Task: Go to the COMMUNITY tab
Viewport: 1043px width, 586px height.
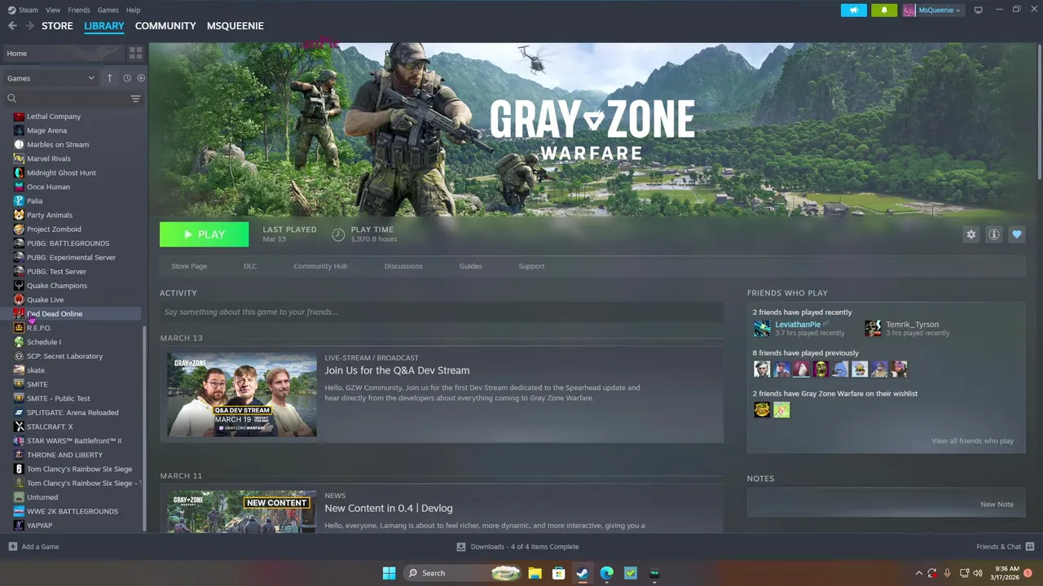Action: click(165, 26)
